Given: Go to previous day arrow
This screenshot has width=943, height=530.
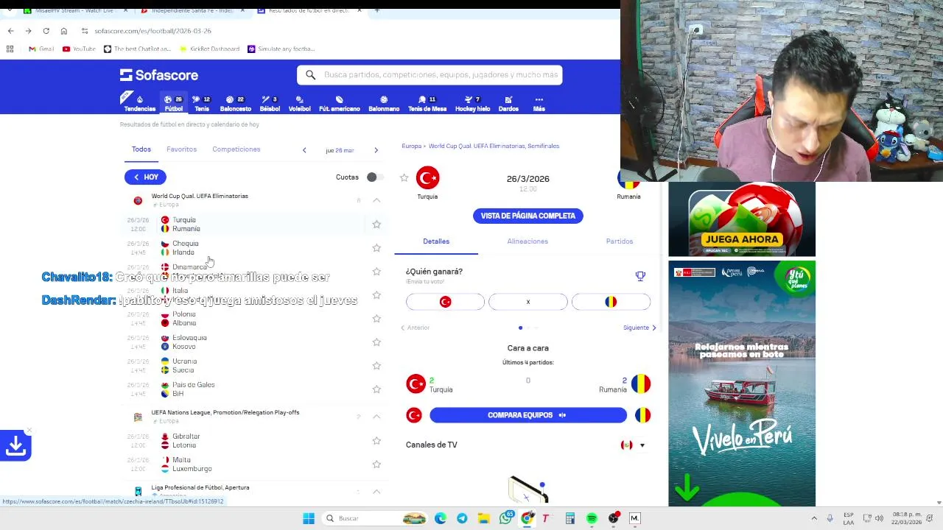Looking at the screenshot, I should point(304,150).
